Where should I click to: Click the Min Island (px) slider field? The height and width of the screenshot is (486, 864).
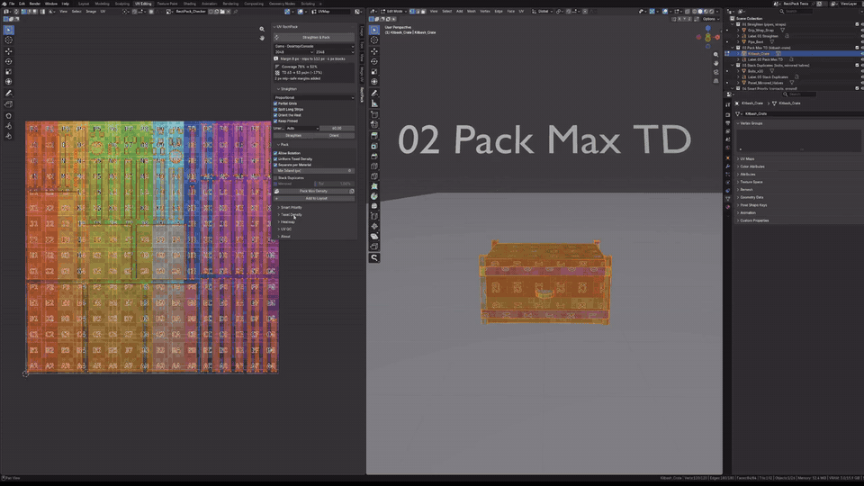tap(314, 171)
